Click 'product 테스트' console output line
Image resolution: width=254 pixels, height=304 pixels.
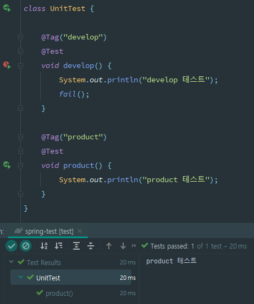[x=172, y=261]
